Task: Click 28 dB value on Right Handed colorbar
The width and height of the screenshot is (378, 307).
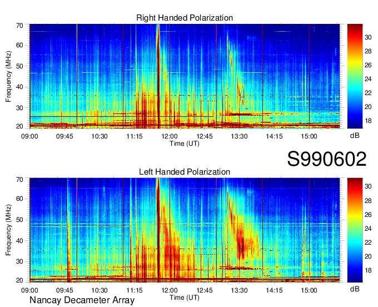Action: 368,51
